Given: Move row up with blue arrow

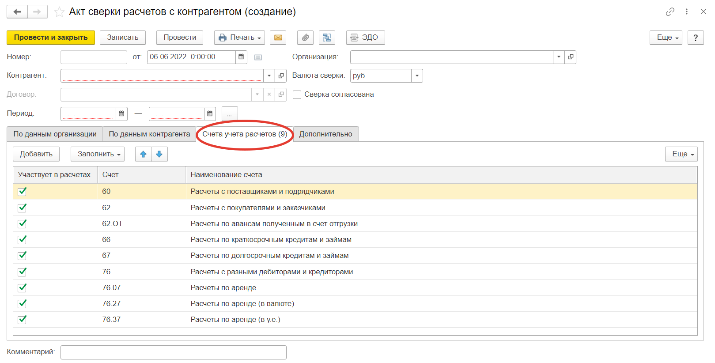Looking at the screenshot, I should tap(143, 154).
